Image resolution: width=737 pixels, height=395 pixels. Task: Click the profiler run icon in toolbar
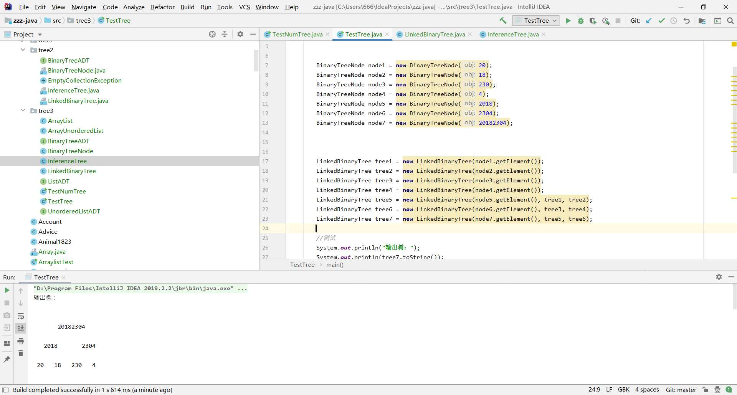606,21
